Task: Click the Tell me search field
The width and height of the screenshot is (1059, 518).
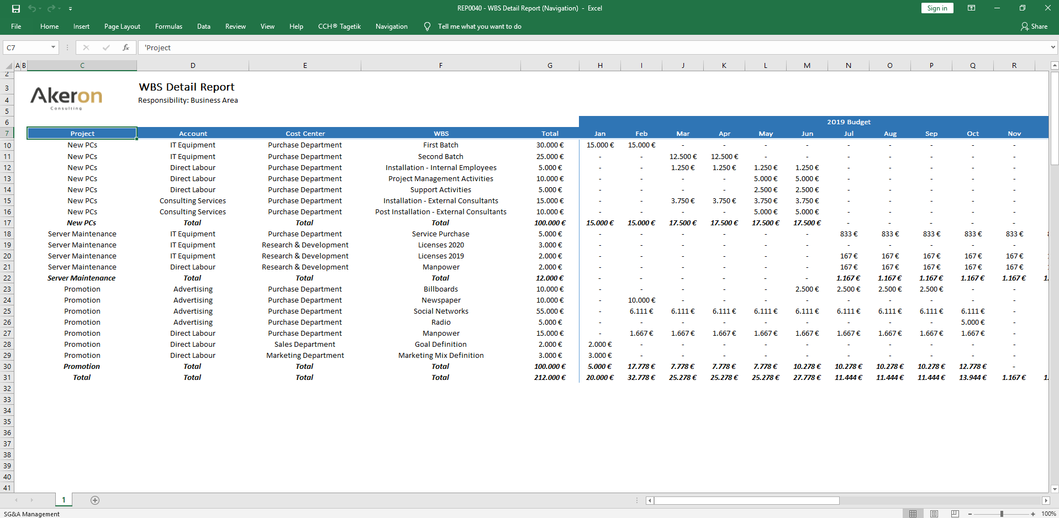Action: click(479, 27)
